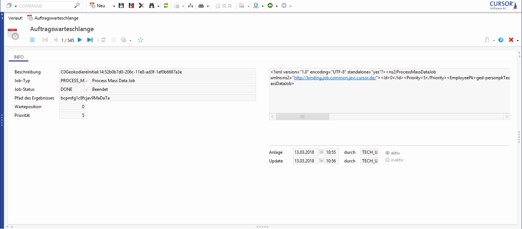Open list view with the blue lines icon

tap(32, 40)
